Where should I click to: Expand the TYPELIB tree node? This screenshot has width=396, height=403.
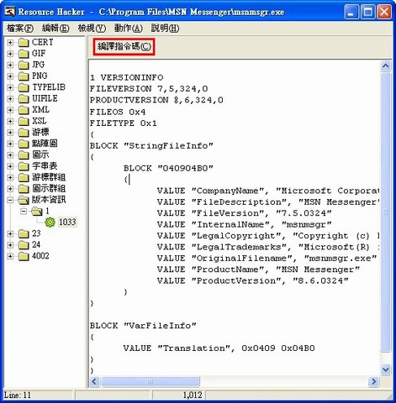pos(10,87)
